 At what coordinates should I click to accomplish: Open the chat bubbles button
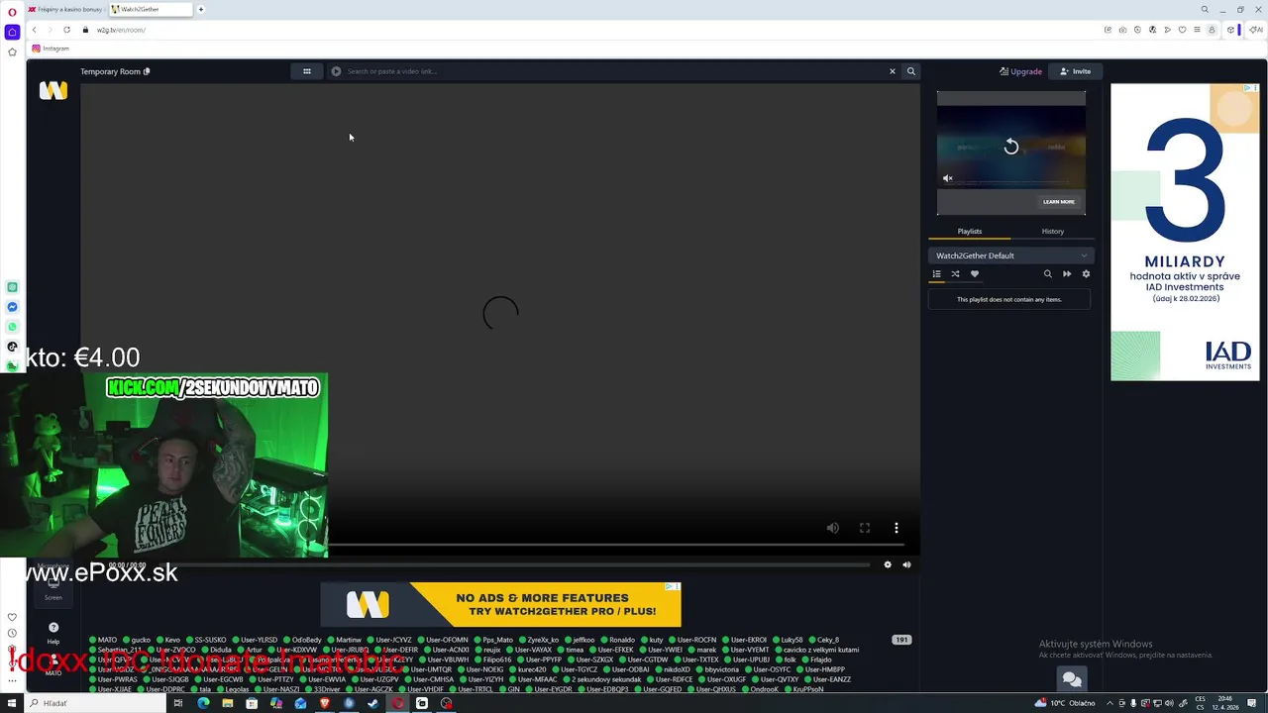(1071, 679)
